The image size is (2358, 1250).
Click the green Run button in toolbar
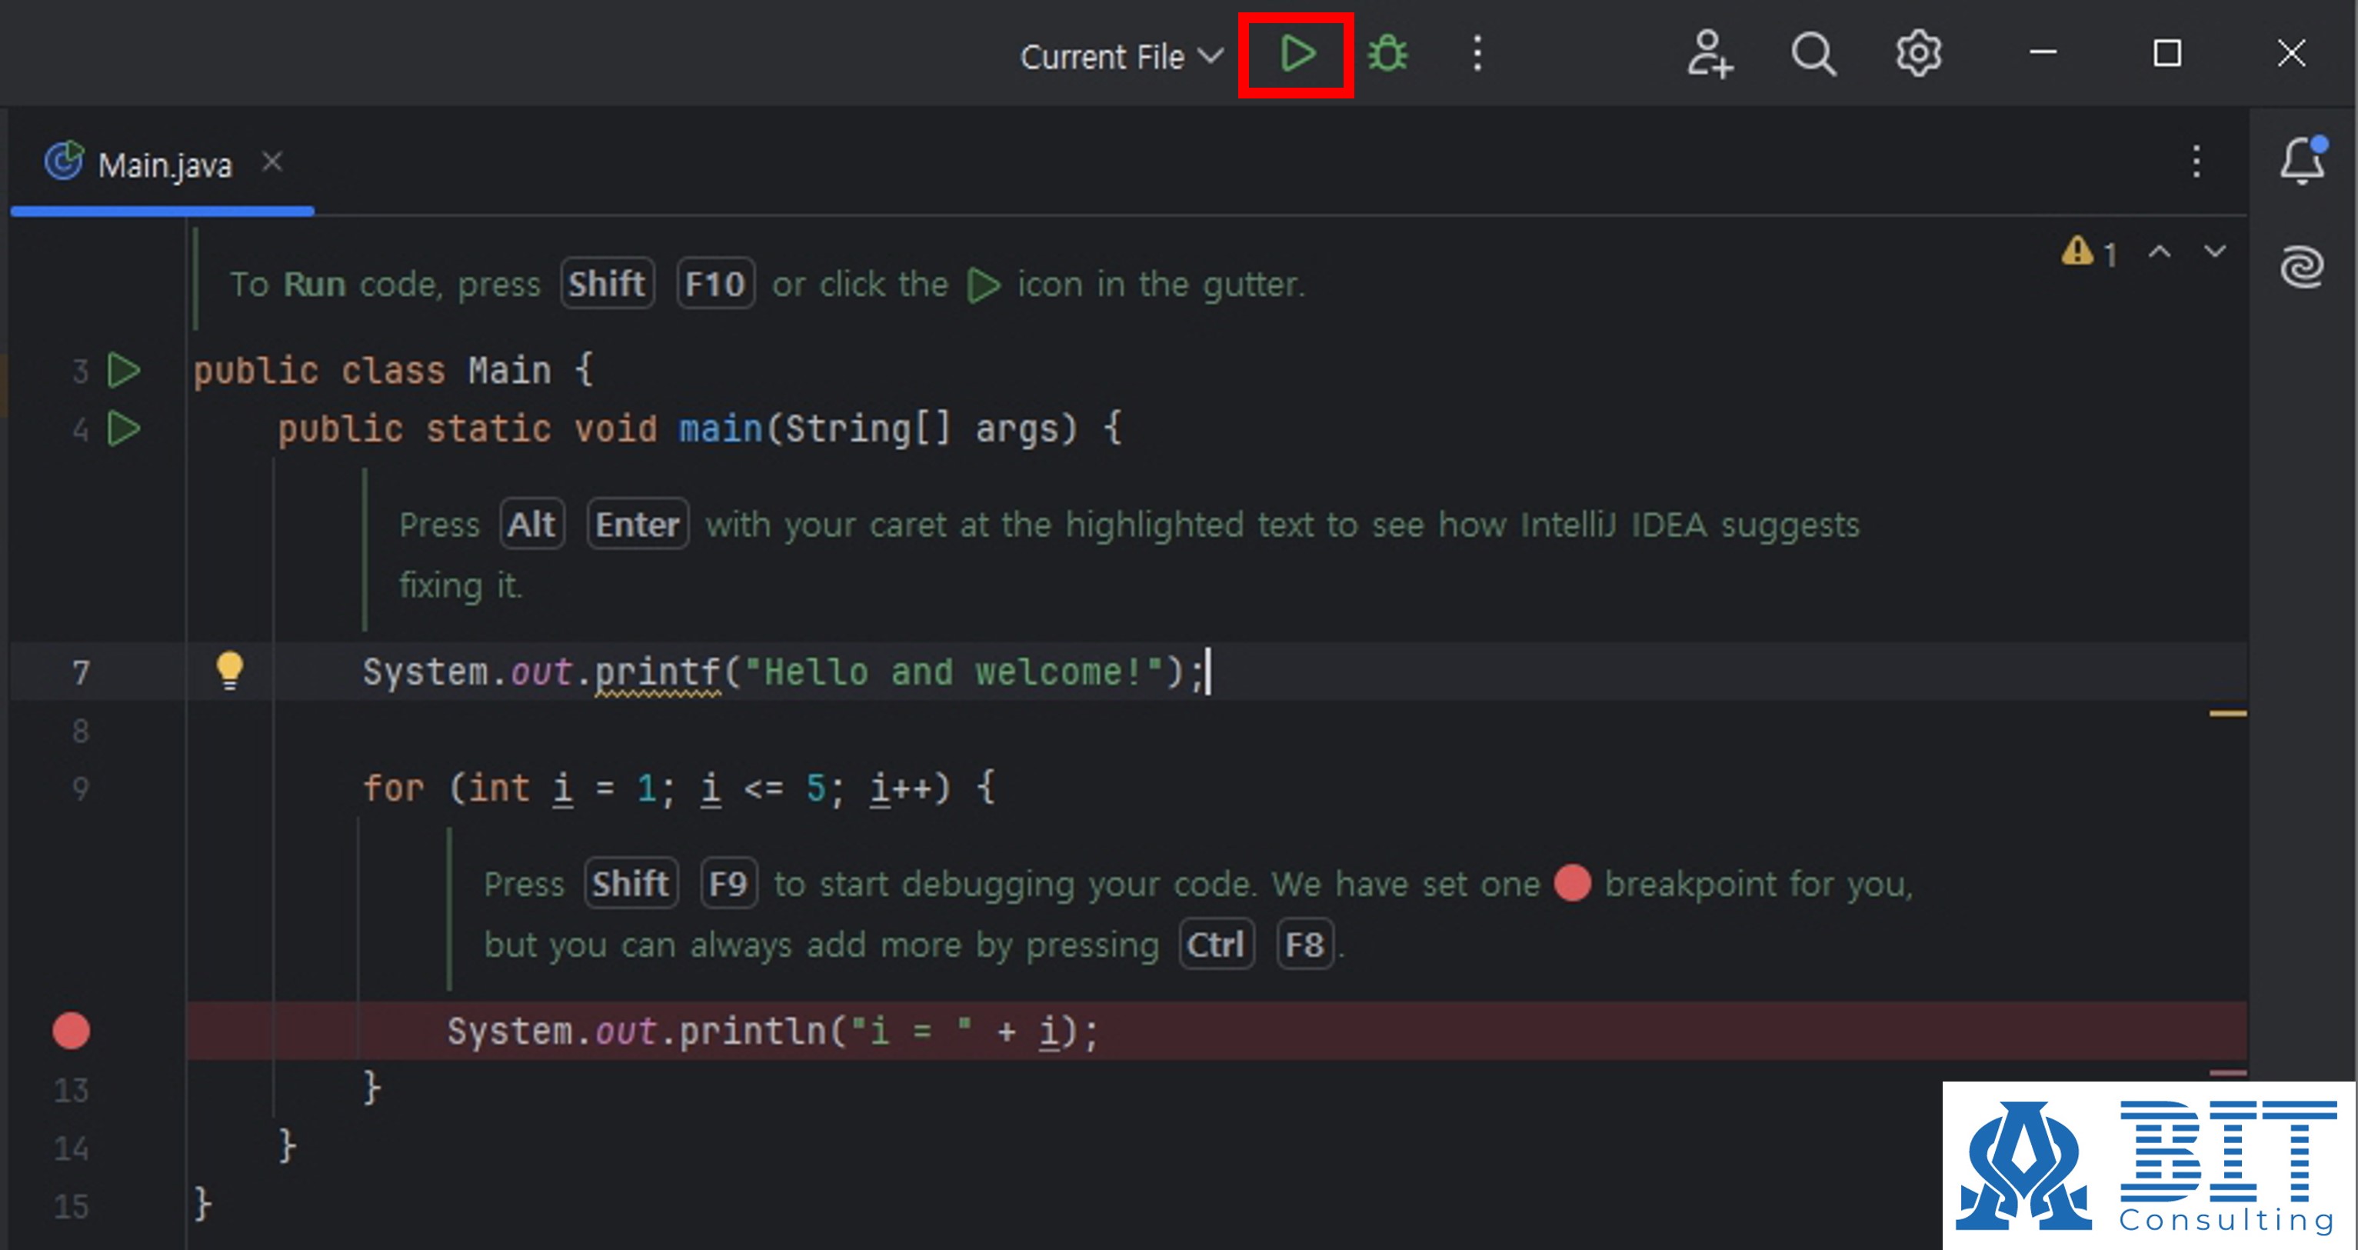[x=1296, y=54]
